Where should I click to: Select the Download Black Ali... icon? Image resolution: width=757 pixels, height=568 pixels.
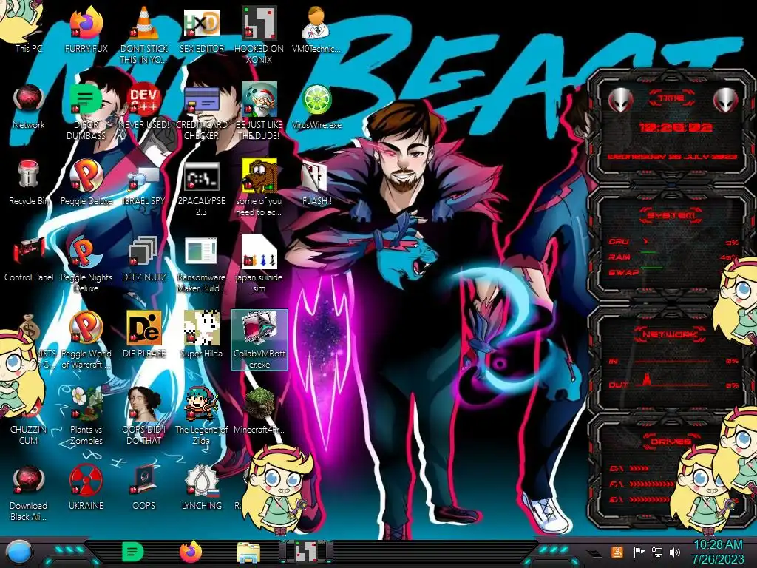click(29, 493)
